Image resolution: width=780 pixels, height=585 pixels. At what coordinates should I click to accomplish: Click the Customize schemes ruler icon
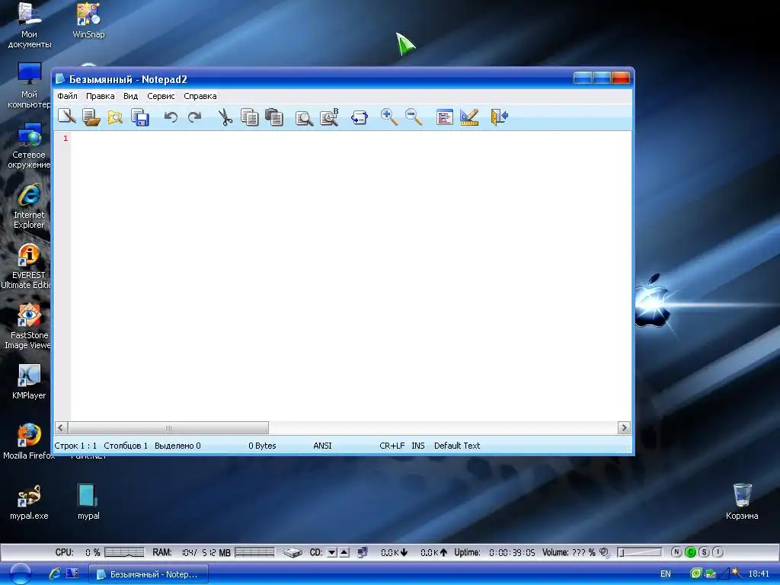(x=469, y=117)
